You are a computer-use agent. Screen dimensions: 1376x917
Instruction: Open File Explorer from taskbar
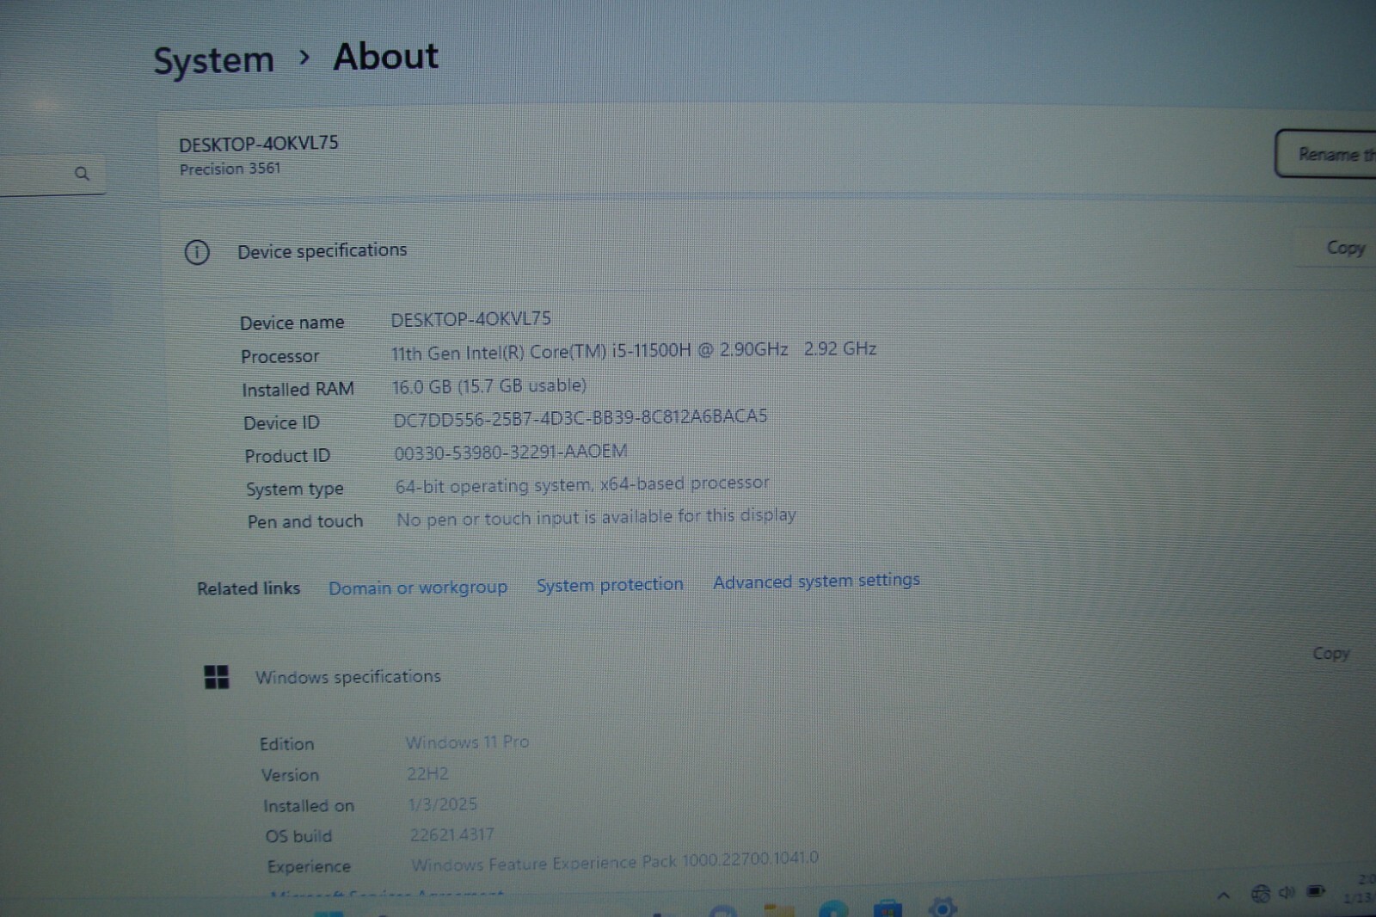[778, 909]
